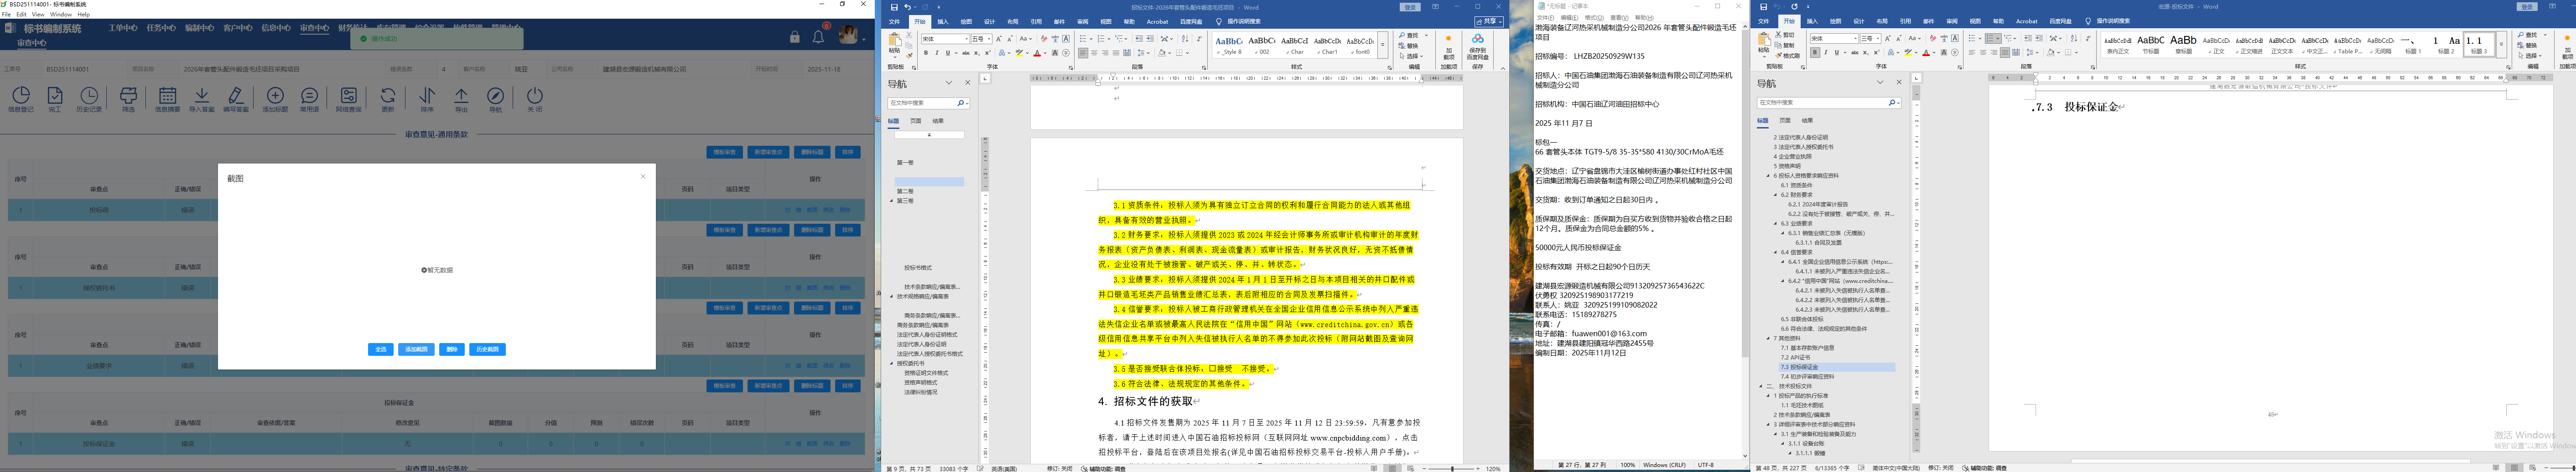Click the 全选 button in the 截图 dialog
This screenshot has width=2576, height=472.
(380, 349)
